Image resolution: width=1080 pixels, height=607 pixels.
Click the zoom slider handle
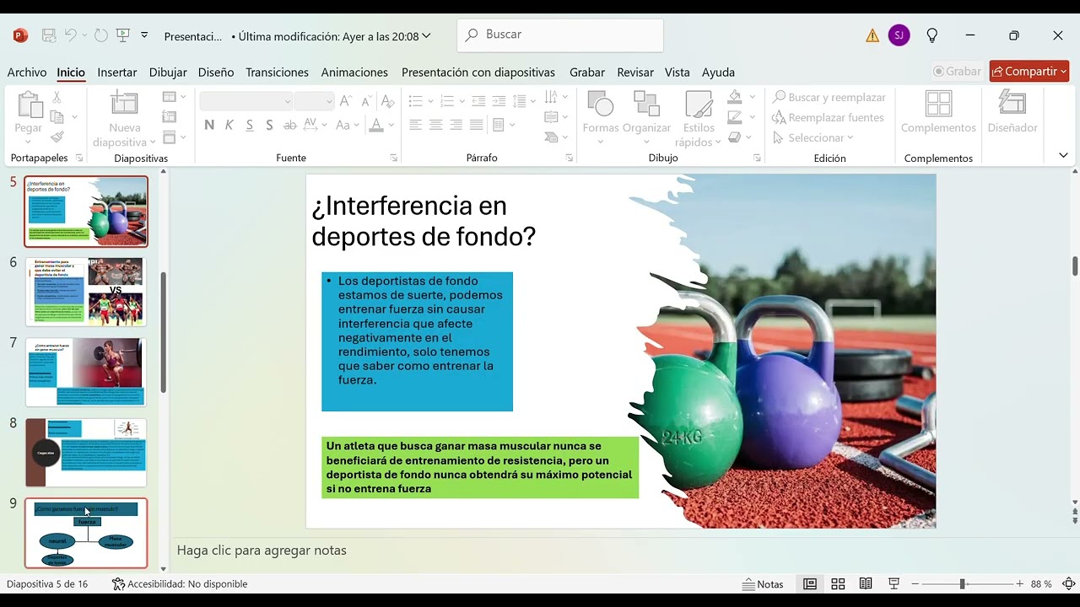[x=962, y=583]
